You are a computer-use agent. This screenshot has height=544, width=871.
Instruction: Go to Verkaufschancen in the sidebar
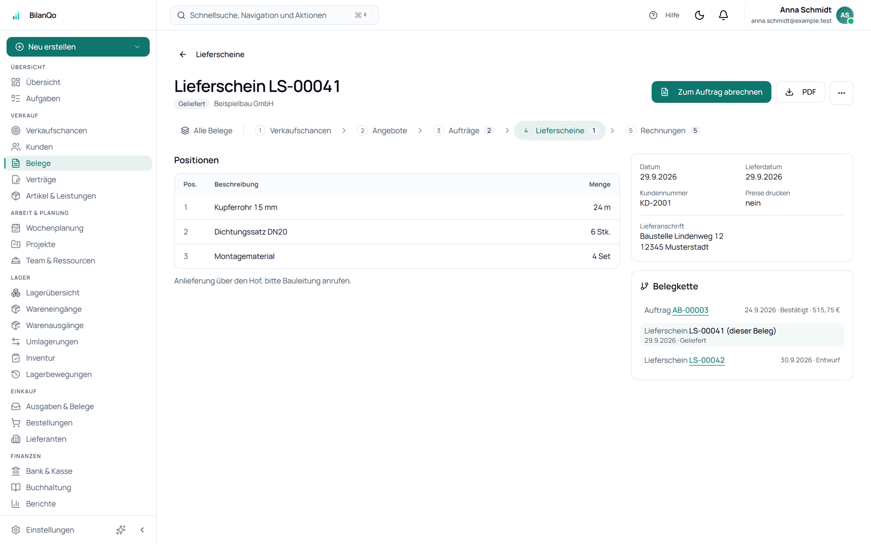[78, 131]
